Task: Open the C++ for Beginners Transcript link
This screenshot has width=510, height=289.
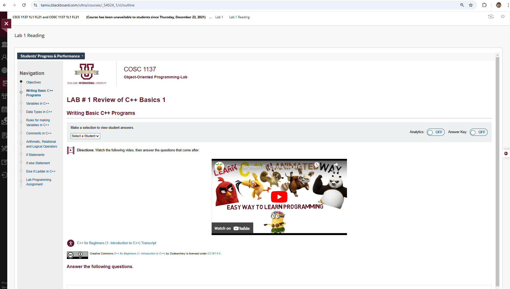Action: [x=116, y=243]
